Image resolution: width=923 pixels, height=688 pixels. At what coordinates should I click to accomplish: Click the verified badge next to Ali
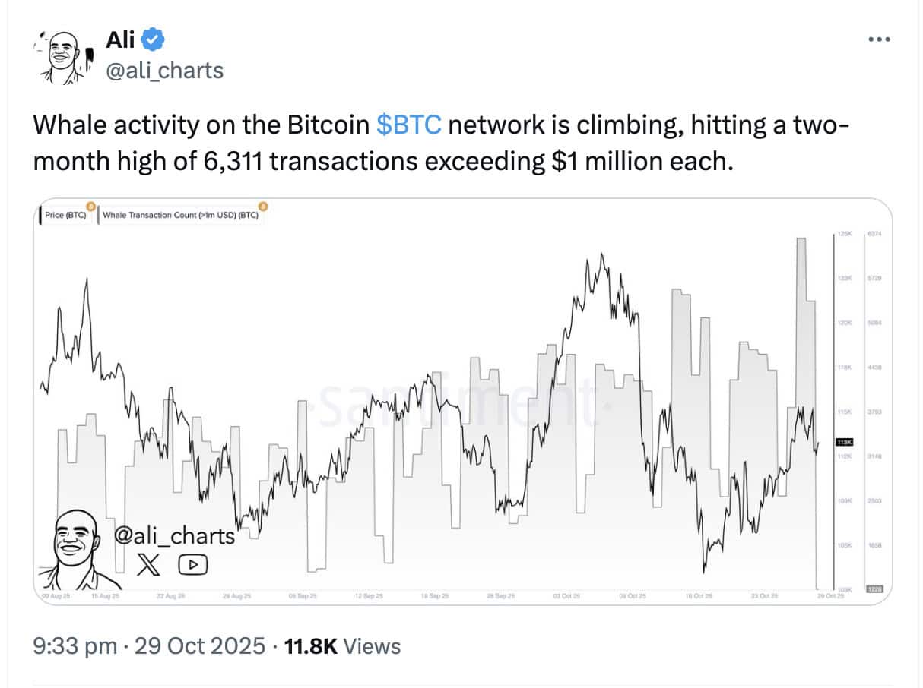coord(153,39)
